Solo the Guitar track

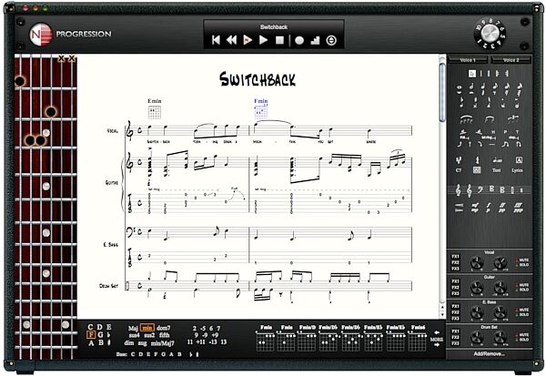click(522, 290)
